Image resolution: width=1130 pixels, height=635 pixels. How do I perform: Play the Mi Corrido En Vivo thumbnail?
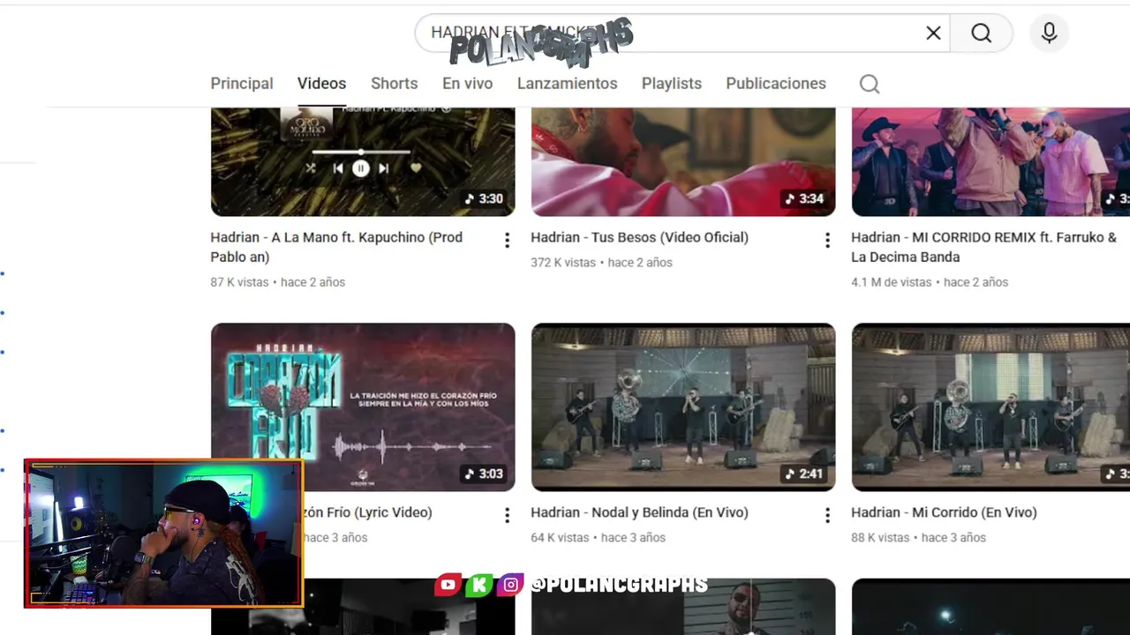[991, 407]
